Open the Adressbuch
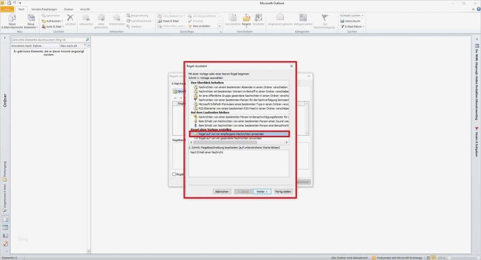This screenshot has height=260, width=481. point(350,21)
